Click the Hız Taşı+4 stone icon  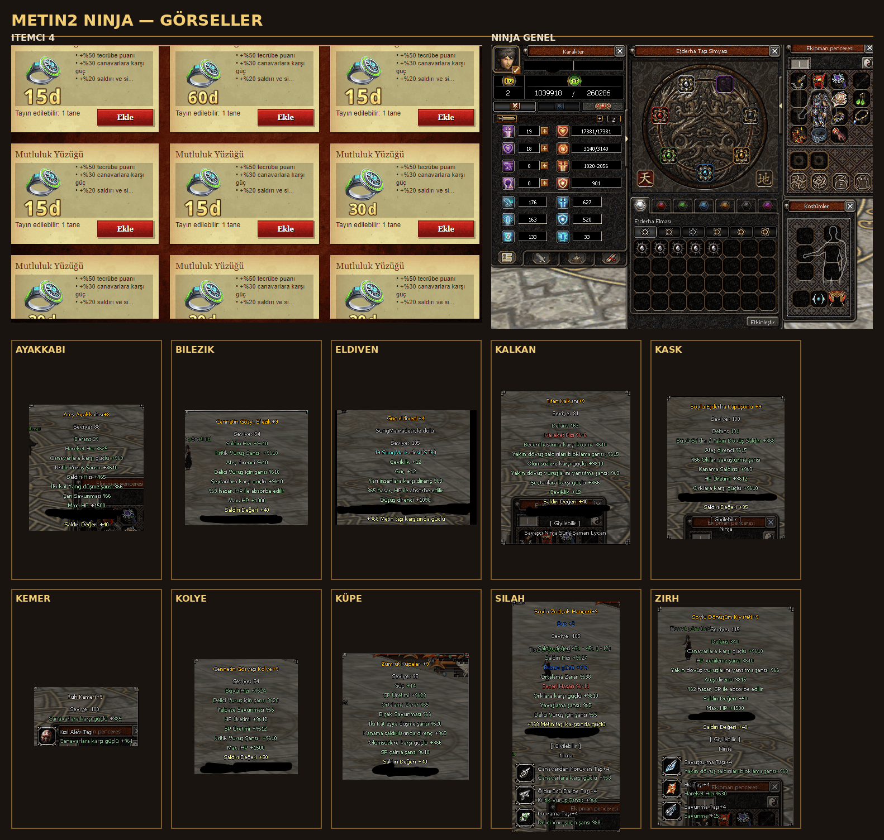671,788
